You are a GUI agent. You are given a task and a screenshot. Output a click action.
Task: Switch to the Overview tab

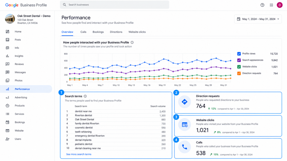[67, 32]
